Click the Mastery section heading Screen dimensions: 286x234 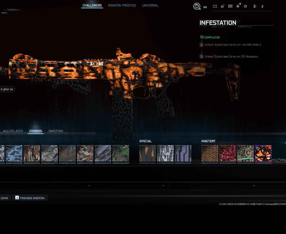pos(208,141)
